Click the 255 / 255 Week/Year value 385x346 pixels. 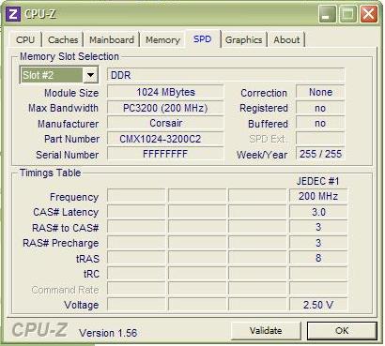point(320,154)
